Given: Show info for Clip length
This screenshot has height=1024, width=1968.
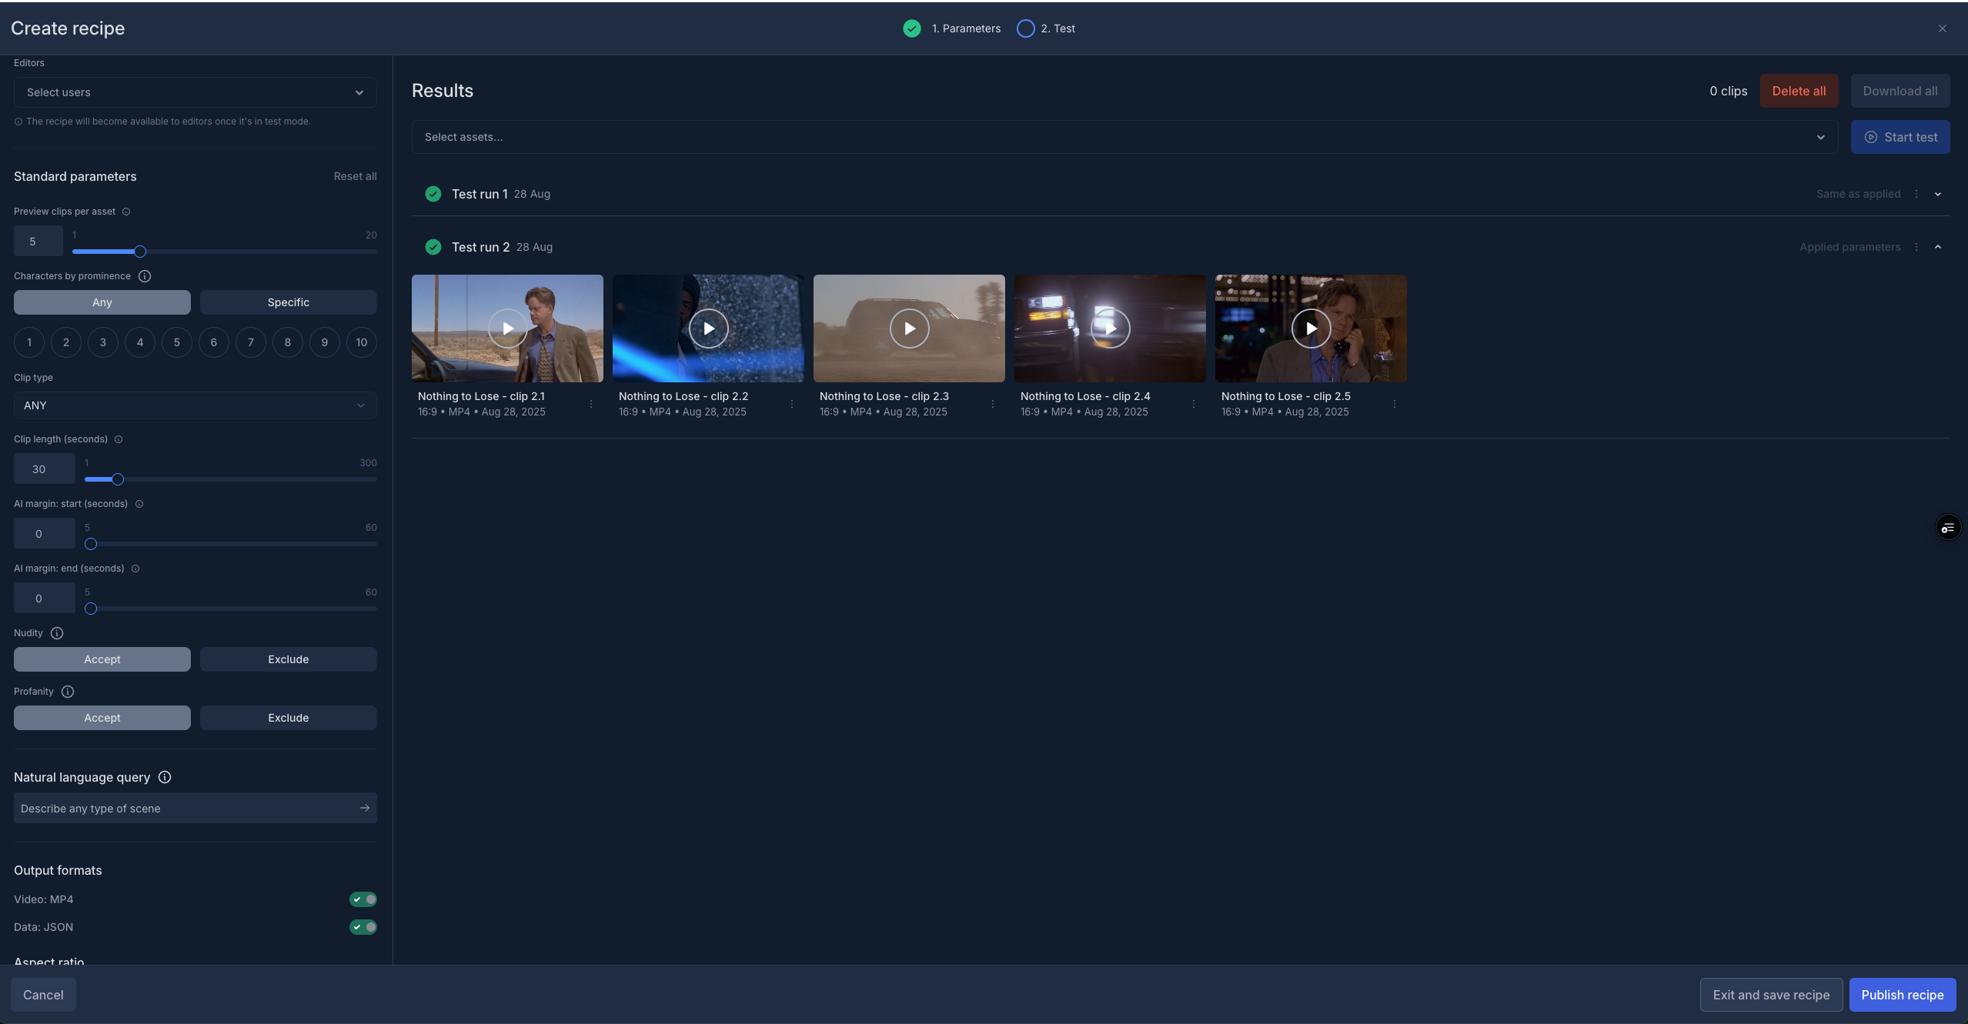Looking at the screenshot, I should [119, 439].
